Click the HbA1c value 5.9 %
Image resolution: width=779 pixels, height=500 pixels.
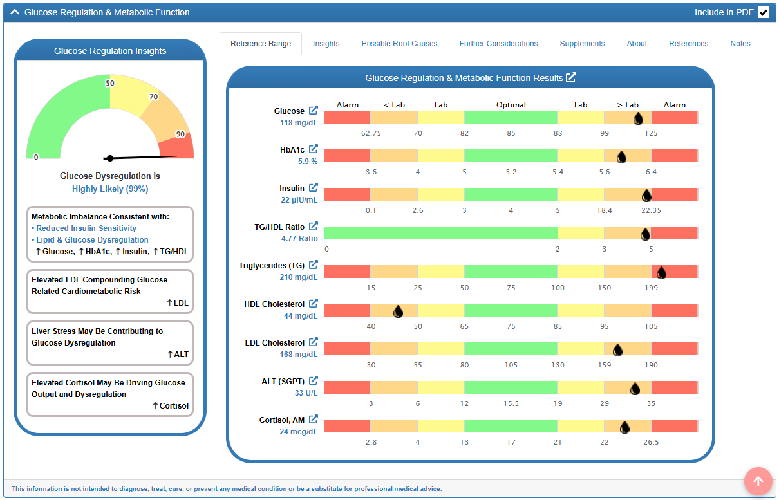(308, 162)
